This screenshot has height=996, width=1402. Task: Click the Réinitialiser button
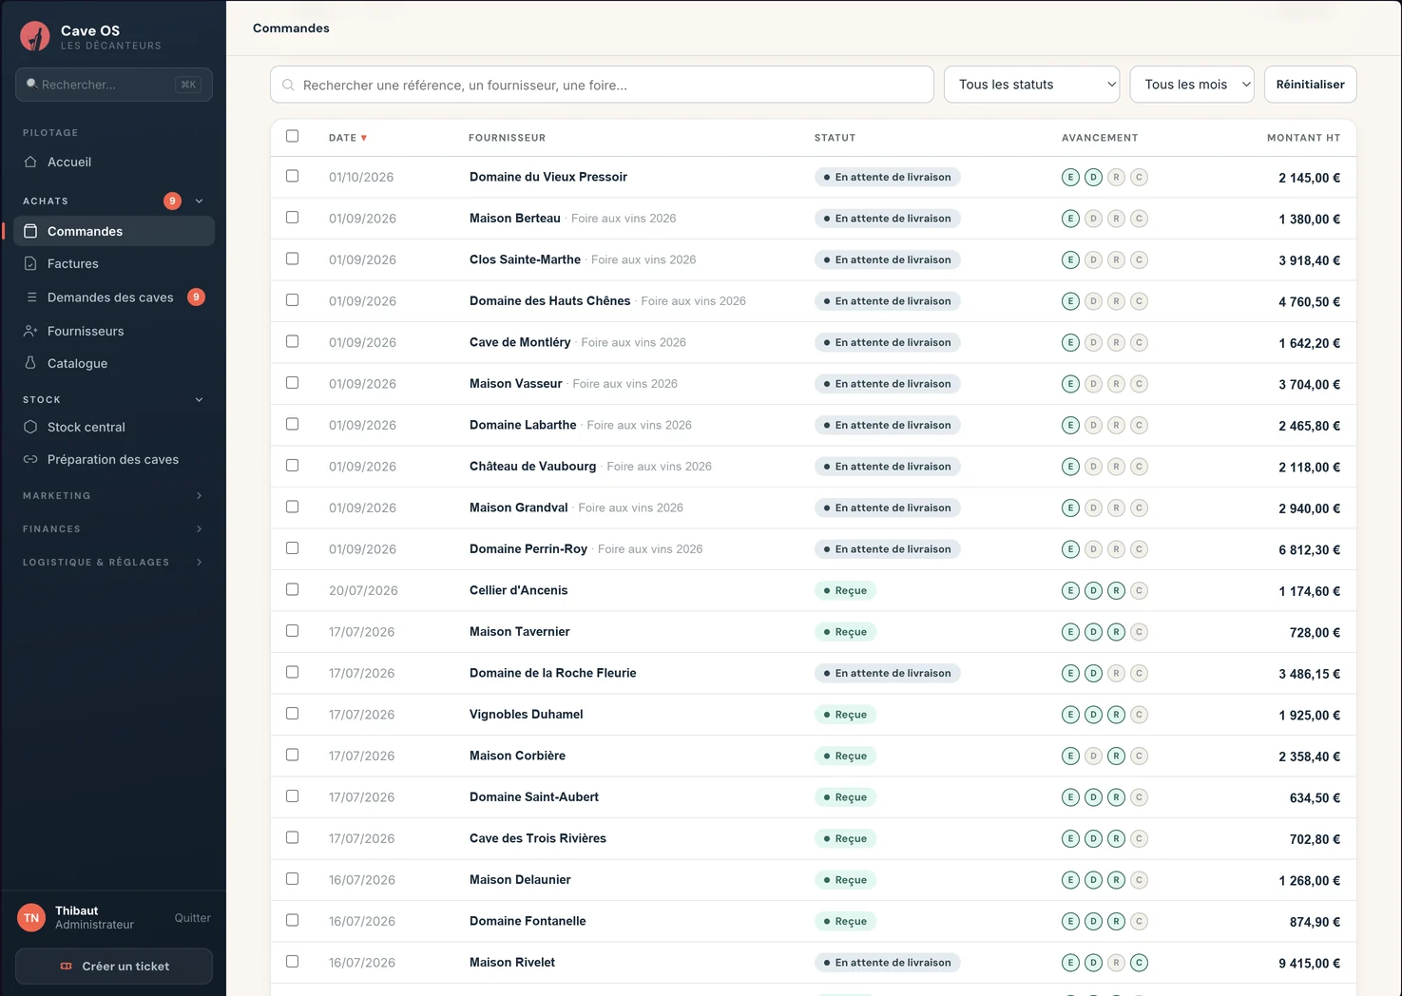(1310, 85)
